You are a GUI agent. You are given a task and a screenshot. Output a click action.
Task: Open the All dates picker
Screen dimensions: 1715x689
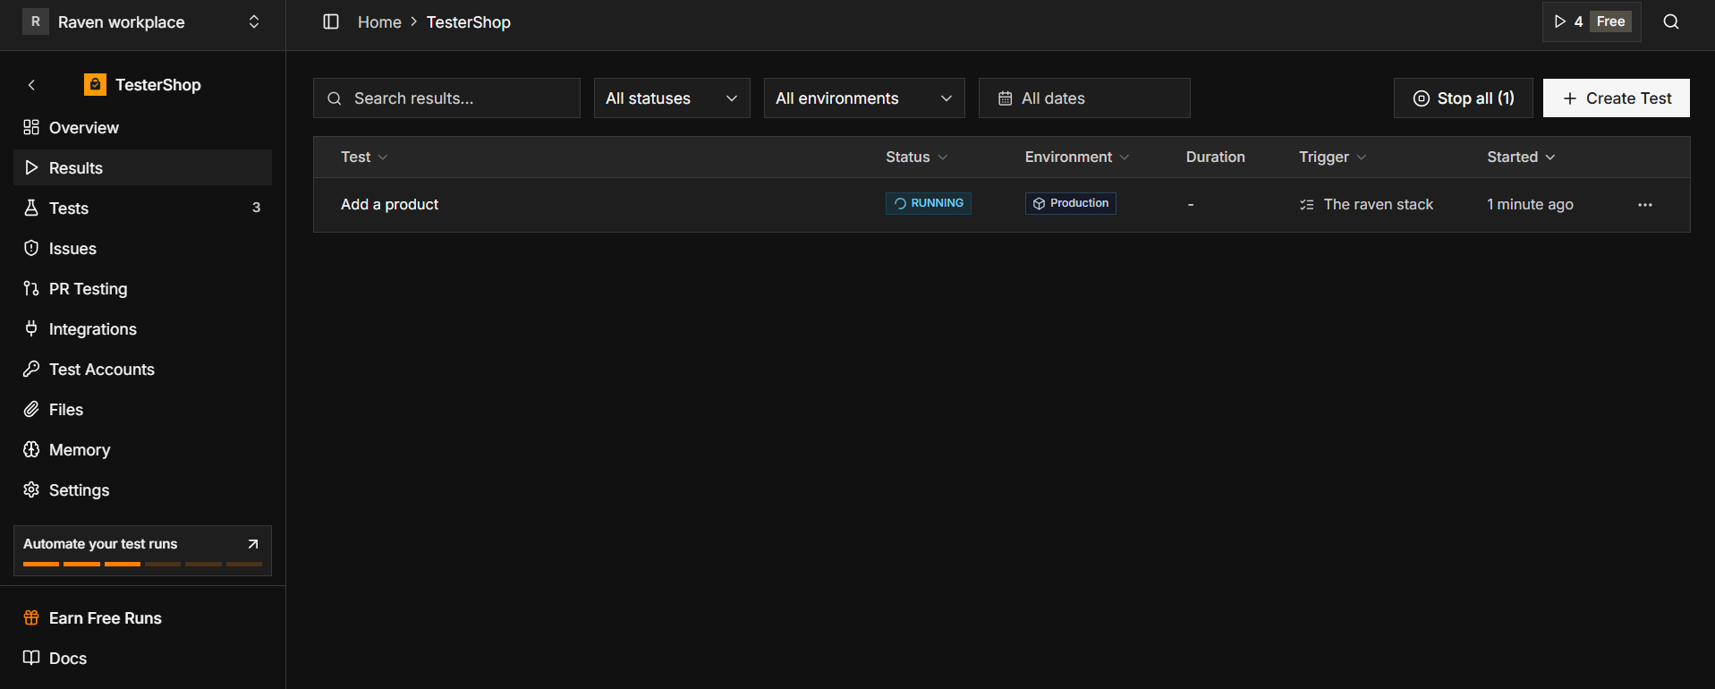(1084, 98)
